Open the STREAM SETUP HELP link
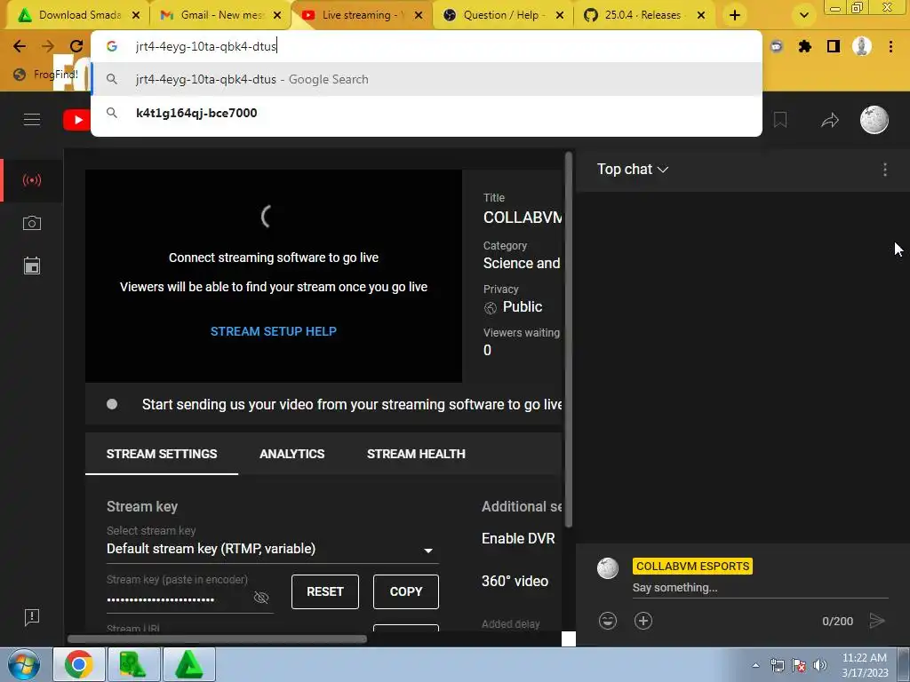 274,331
